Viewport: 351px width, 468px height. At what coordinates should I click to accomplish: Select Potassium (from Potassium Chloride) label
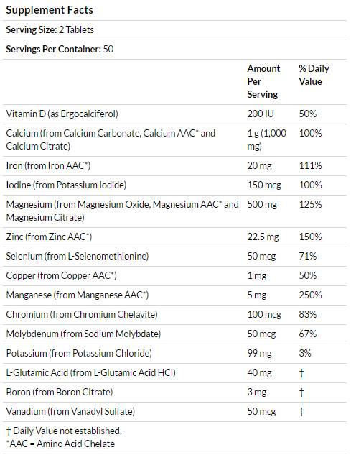click(x=79, y=353)
